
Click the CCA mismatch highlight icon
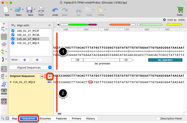(x=4, y=101)
